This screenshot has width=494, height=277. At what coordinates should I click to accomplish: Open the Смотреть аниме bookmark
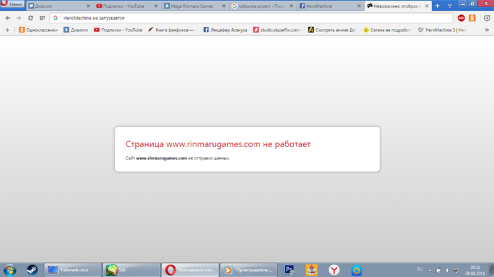point(332,30)
